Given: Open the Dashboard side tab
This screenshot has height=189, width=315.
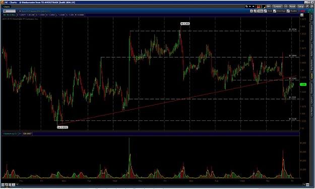Looking at the screenshot, I should click(x=311, y=88).
